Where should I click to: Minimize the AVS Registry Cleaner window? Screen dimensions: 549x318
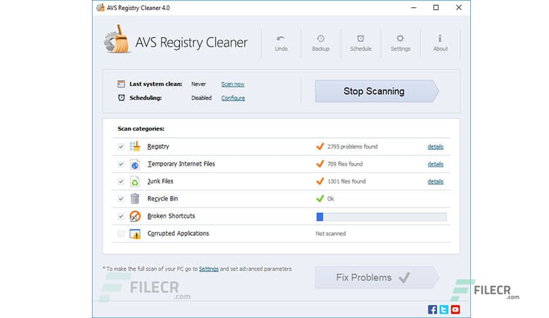pyautogui.click(x=414, y=8)
